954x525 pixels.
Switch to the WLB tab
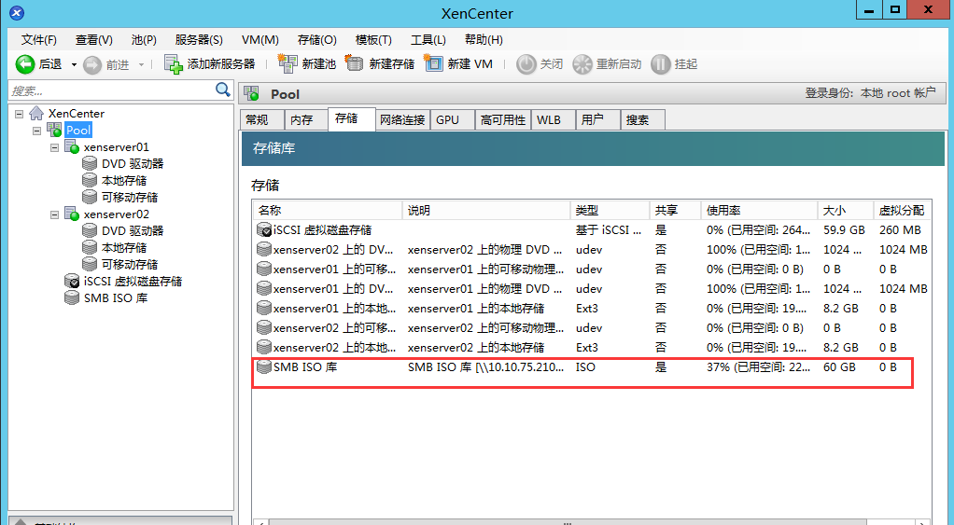point(553,119)
